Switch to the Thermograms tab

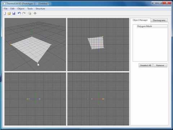pyautogui.click(x=159, y=20)
